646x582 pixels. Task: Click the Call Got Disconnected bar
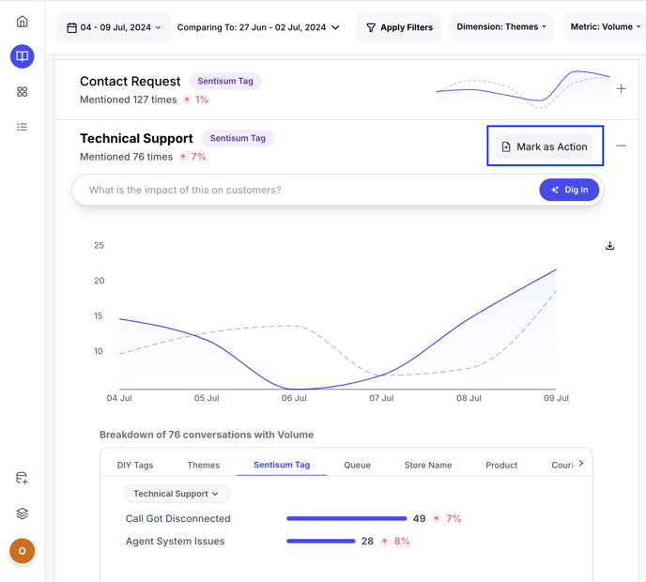[x=346, y=518]
